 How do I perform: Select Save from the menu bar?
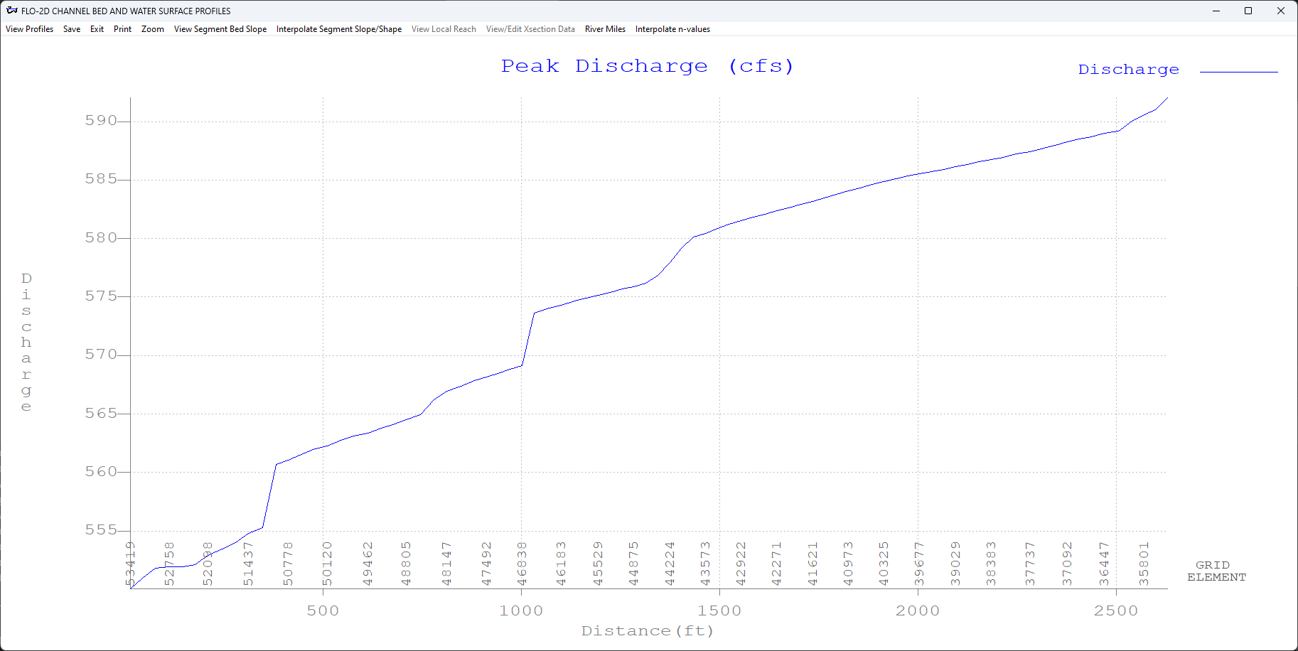(x=71, y=29)
